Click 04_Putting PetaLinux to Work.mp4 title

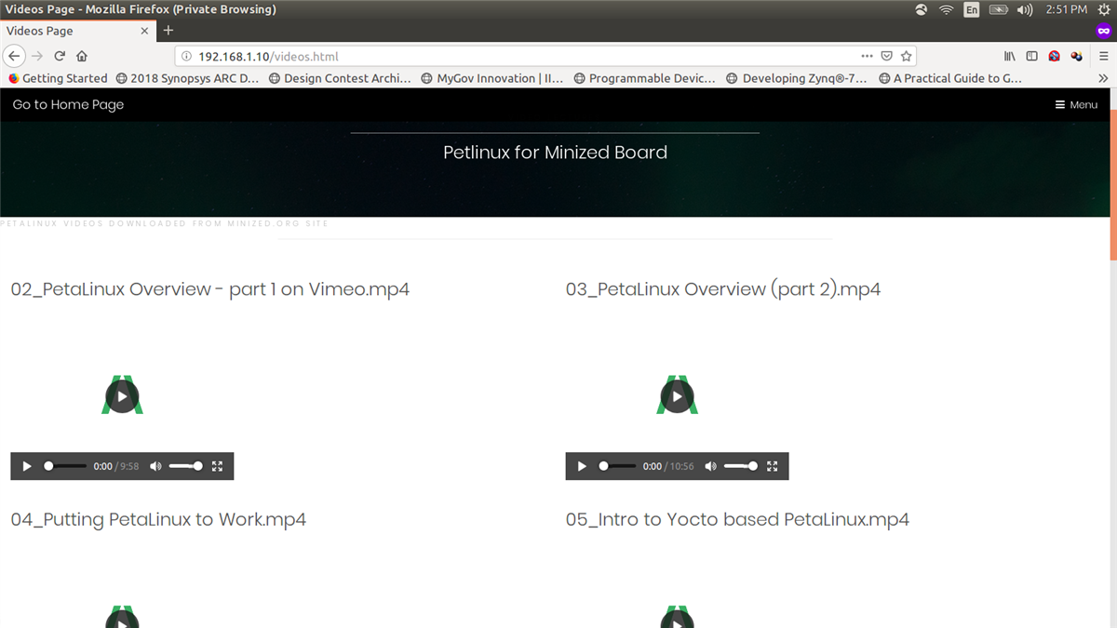[x=158, y=519]
